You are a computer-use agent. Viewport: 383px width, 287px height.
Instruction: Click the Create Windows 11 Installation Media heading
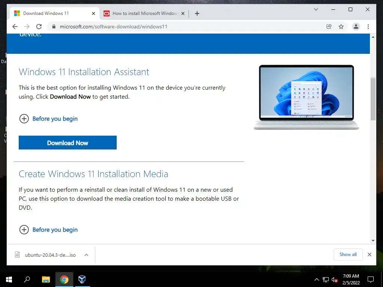[x=93, y=174]
